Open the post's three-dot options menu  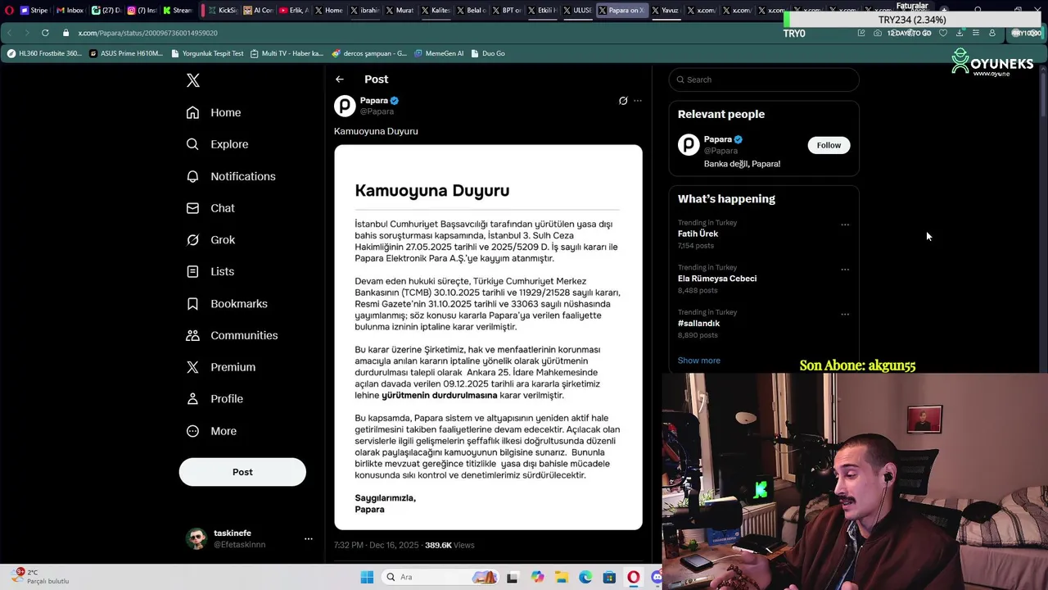pos(638,101)
